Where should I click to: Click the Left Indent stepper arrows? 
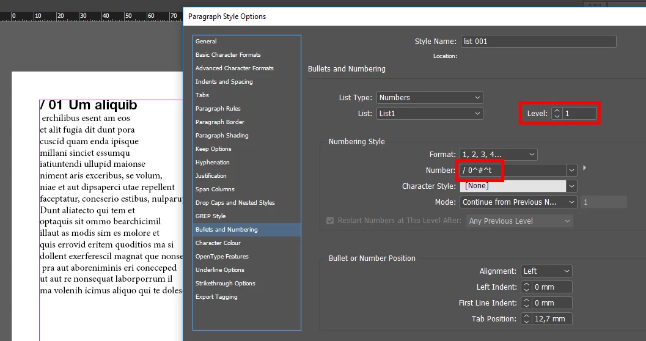526,287
